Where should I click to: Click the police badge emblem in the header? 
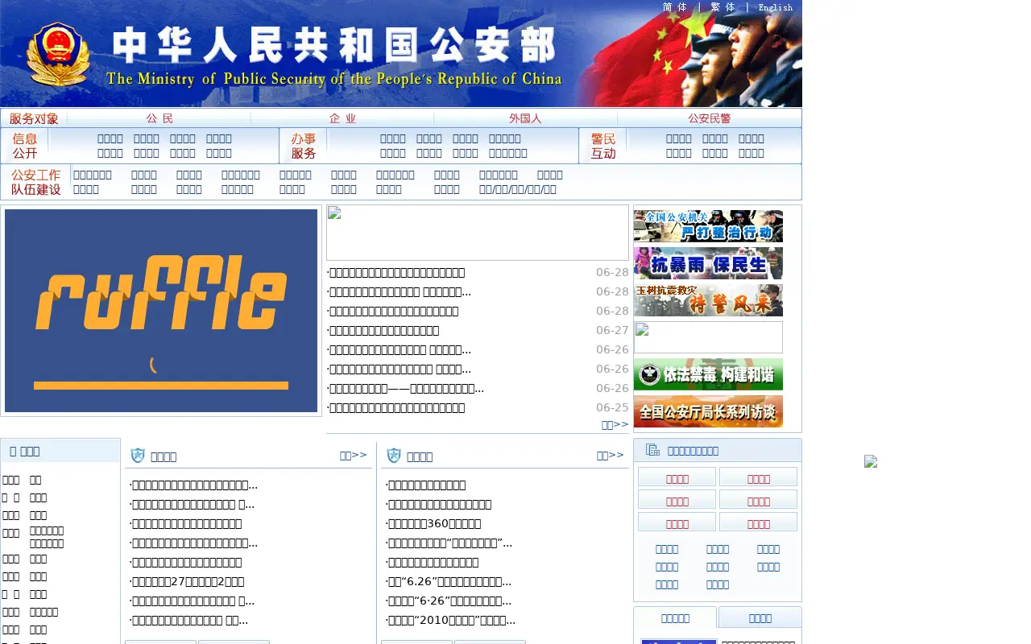point(58,53)
